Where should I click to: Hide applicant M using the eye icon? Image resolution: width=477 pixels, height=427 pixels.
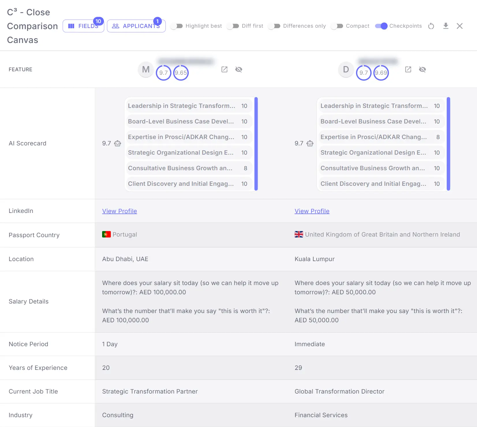pos(239,69)
